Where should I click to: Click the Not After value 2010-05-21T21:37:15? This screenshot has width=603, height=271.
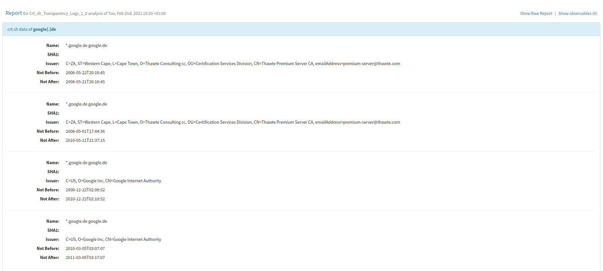85,141
